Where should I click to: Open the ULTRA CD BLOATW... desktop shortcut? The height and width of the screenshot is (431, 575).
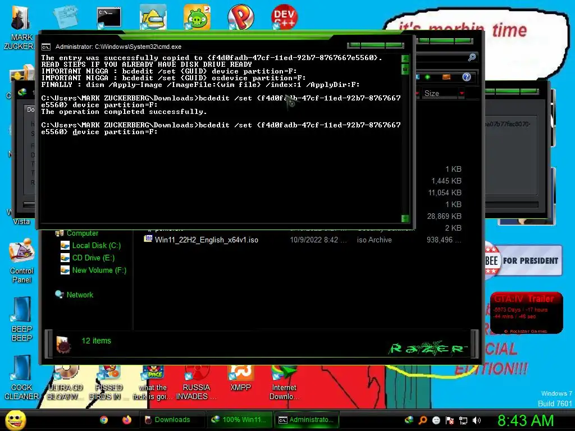coord(65,383)
